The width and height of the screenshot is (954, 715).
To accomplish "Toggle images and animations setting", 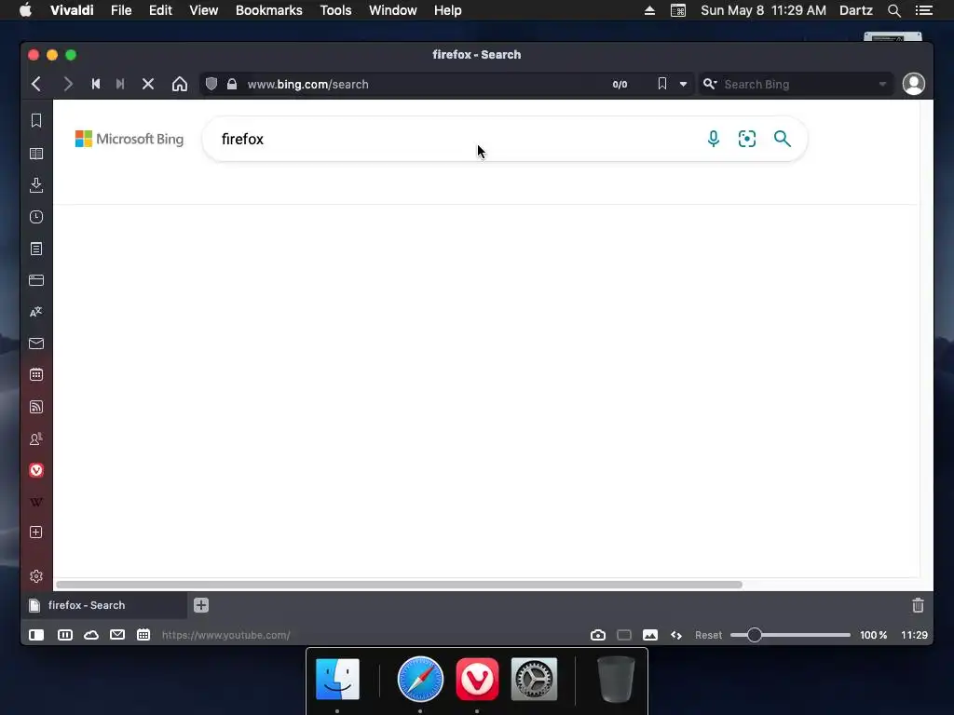I will point(650,635).
